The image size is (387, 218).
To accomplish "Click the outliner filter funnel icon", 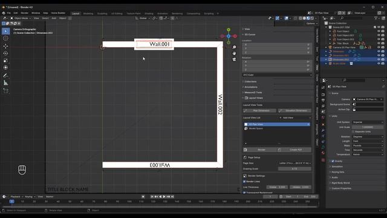I will [376, 18].
